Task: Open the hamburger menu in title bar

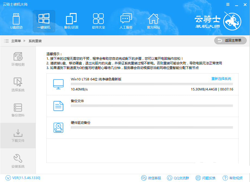Action: tap(228, 5)
